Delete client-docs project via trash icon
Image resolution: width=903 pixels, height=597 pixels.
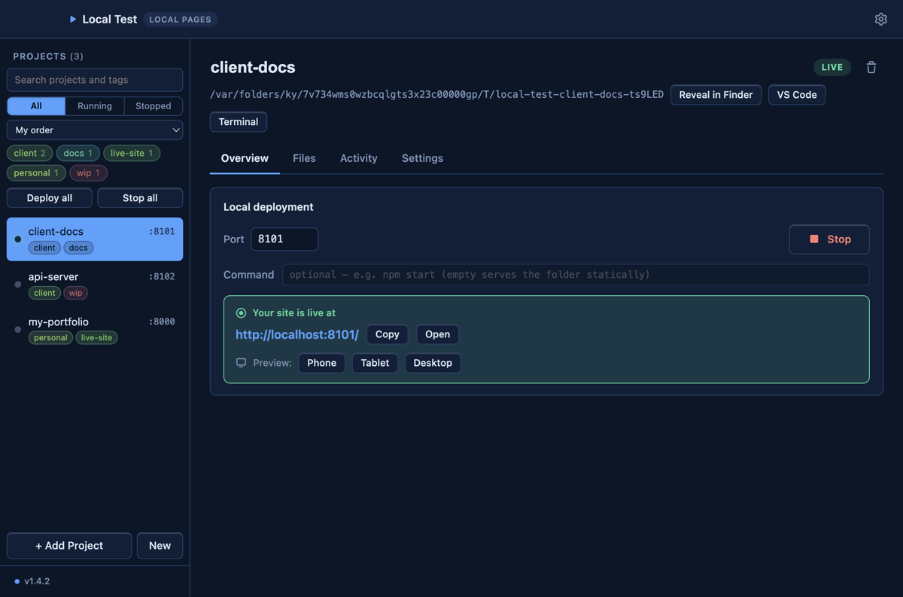(871, 67)
